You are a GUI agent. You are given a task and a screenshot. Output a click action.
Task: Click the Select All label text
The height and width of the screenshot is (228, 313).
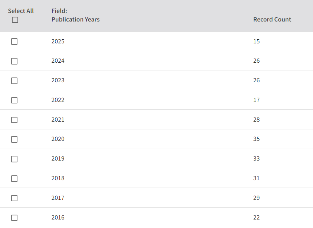point(21,11)
